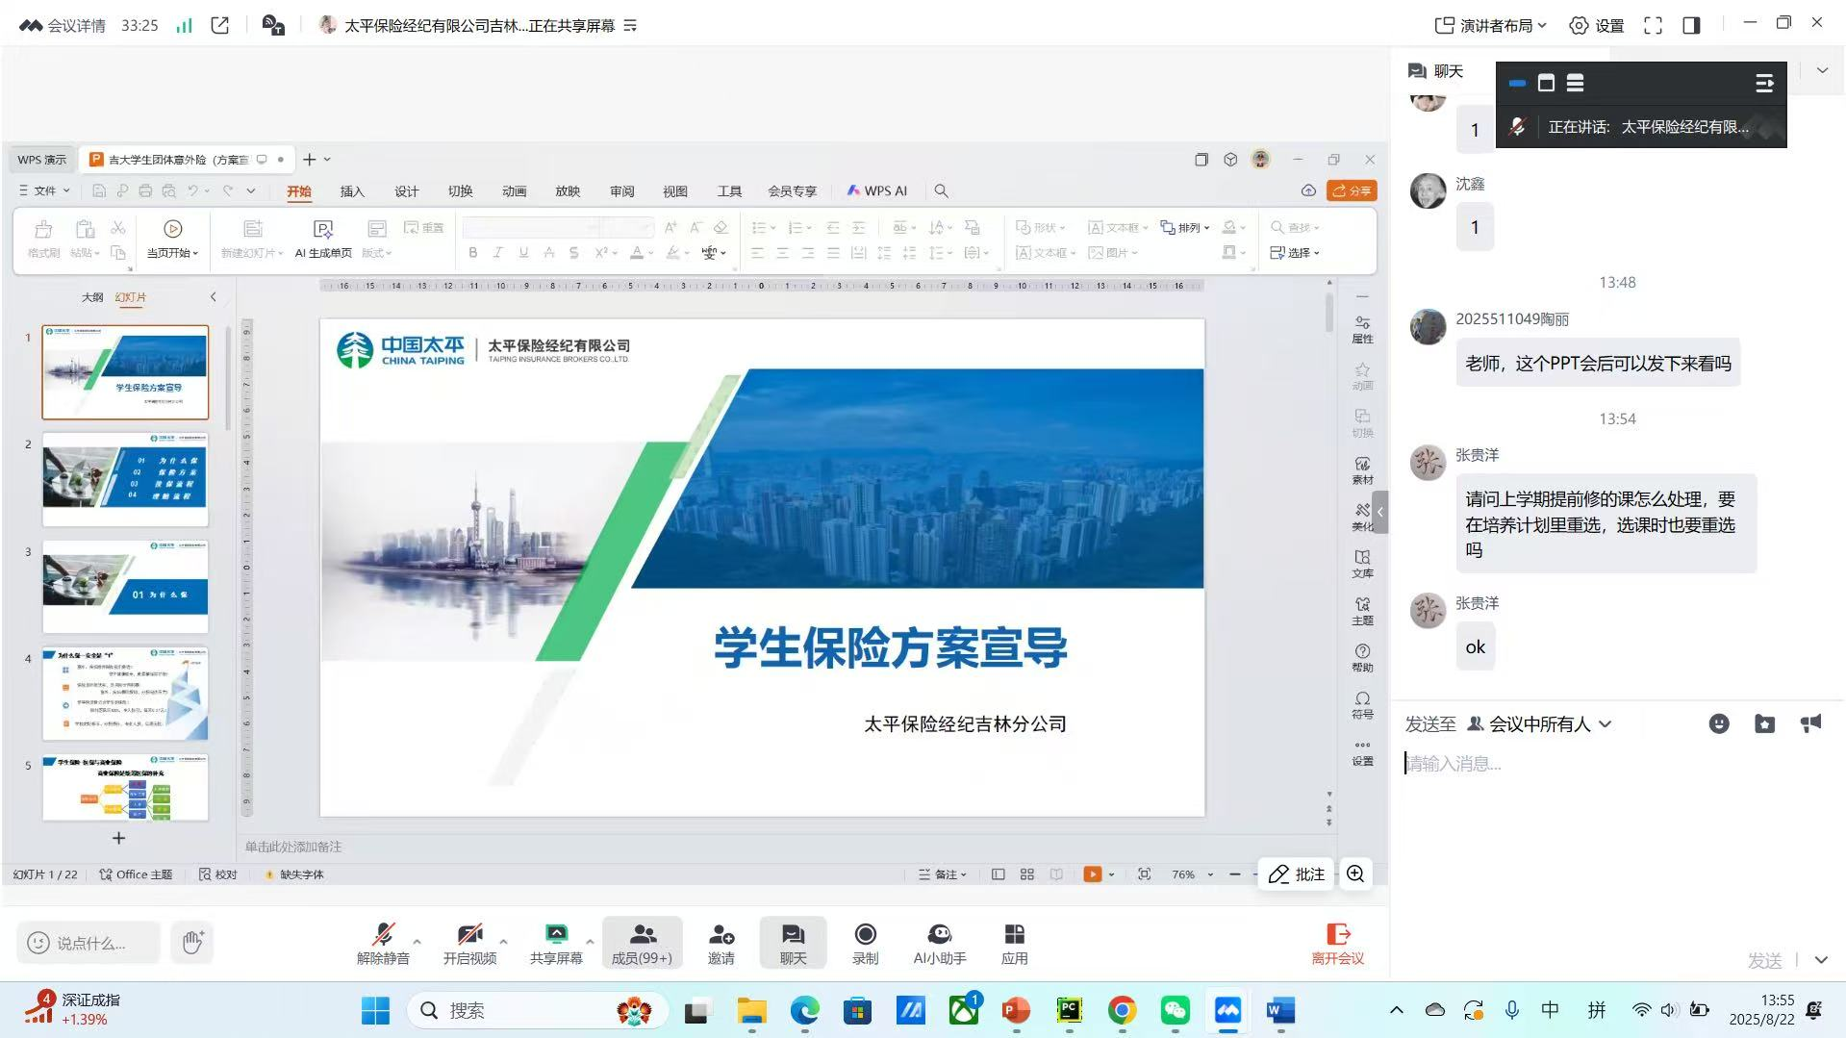Image resolution: width=1846 pixels, height=1038 pixels.
Task: Unmute the microphone (解除静音)
Action: coord(383,942)
